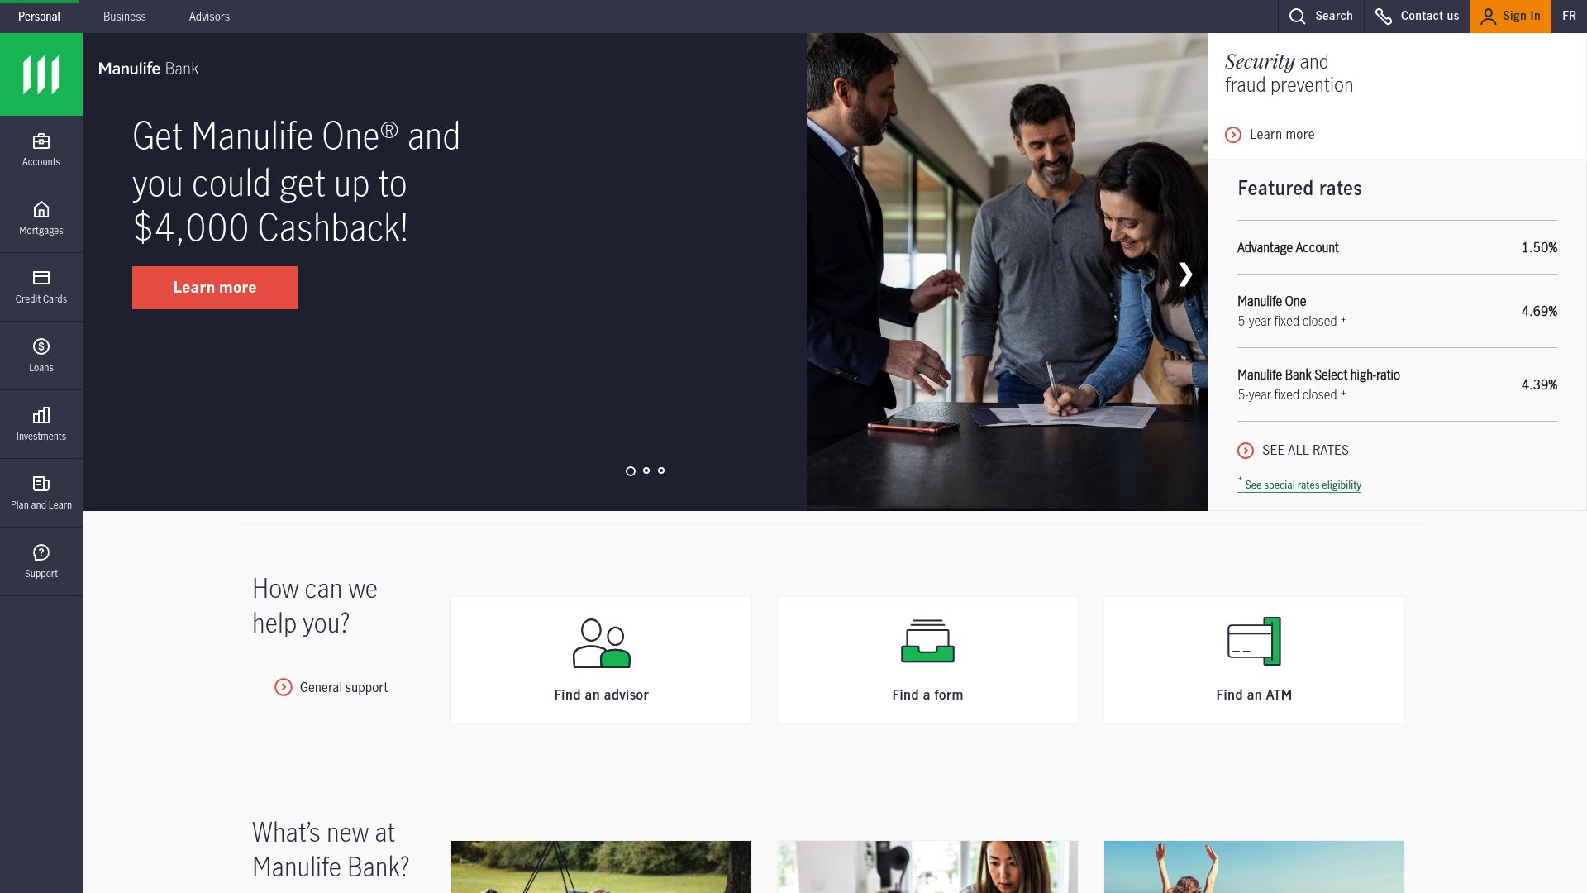This screenshot has height=893, width=1587.
Task: Open the Credit Cards card icon
Action: pos(41,278)
